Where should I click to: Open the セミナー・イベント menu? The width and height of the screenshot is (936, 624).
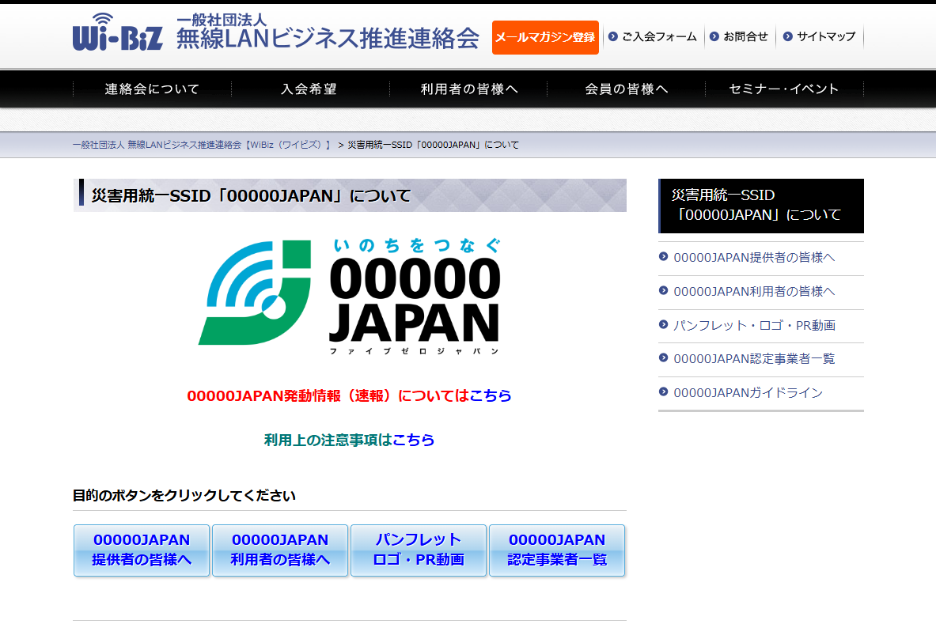click(784, 89)
